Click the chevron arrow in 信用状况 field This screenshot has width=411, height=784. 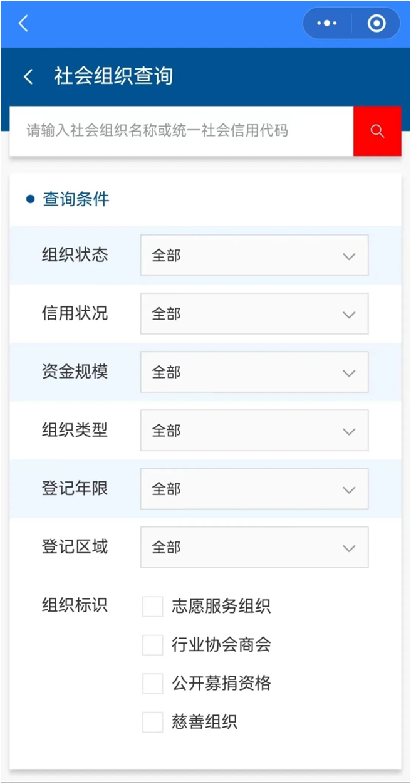coord(349,314)
